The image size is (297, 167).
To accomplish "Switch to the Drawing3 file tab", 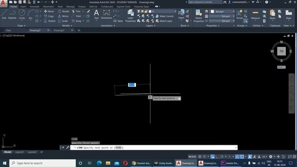I will [59, 30].
